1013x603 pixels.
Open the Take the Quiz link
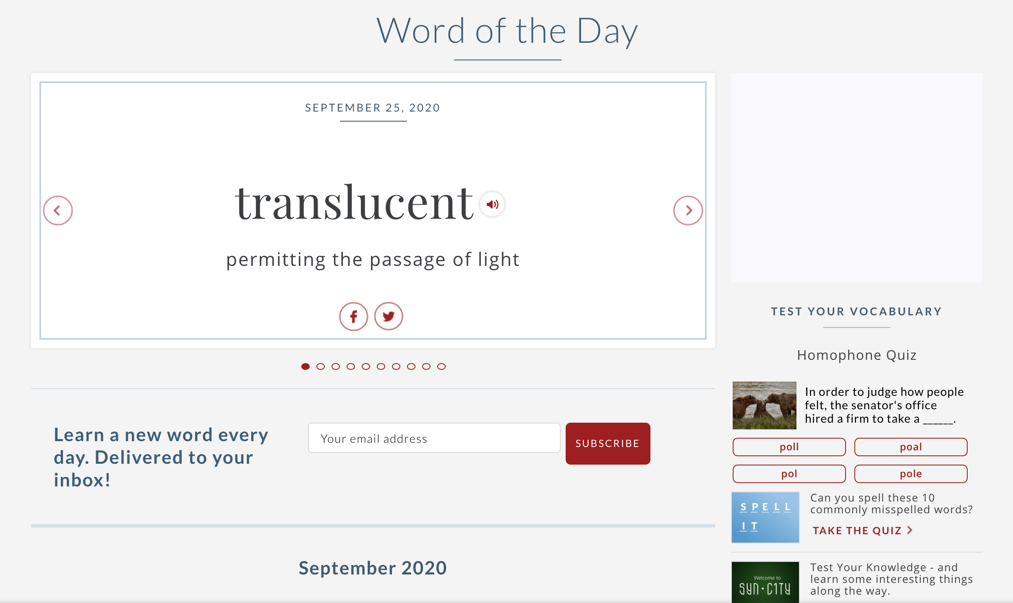coord(862,530)
